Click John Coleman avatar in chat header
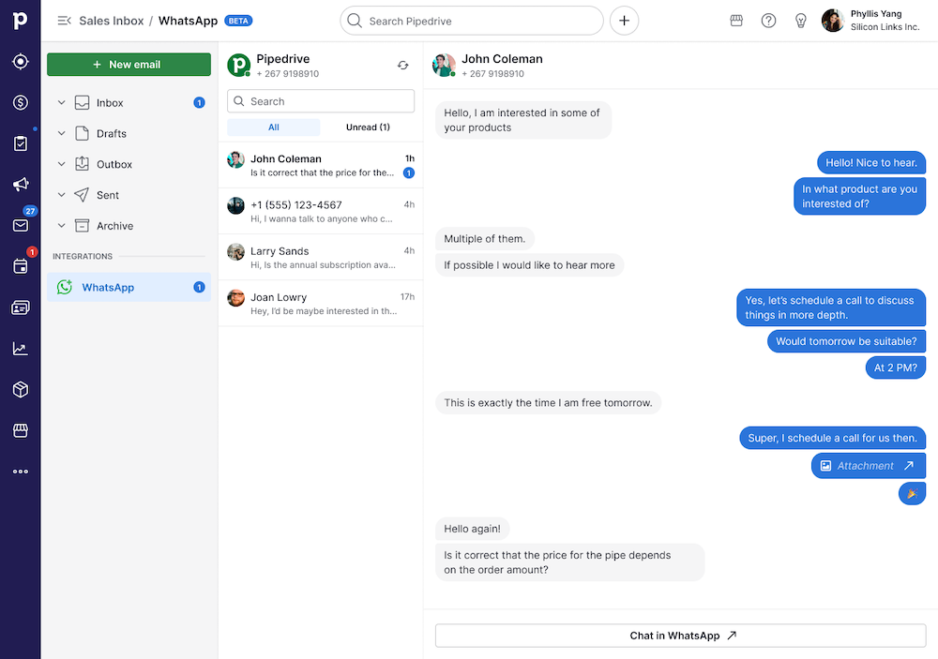 444,66
